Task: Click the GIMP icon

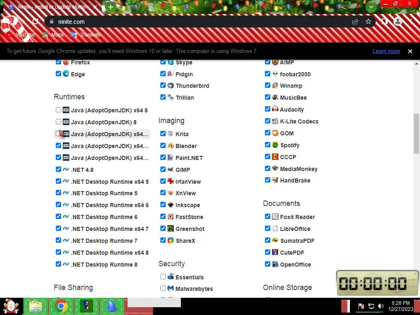Action: click(x=171, y=169)
